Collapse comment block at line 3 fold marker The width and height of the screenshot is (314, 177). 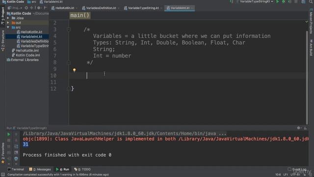coord(69,29)
